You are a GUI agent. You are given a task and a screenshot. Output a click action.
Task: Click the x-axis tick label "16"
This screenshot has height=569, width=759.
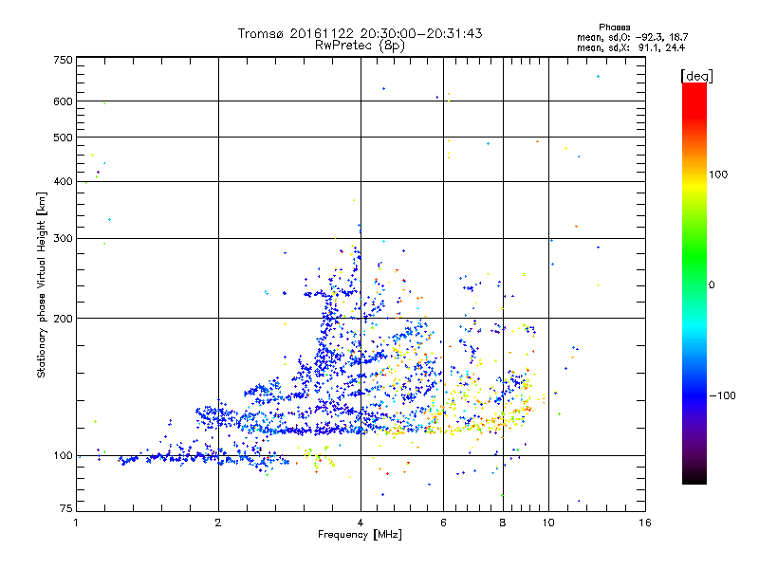click(645, 523)
